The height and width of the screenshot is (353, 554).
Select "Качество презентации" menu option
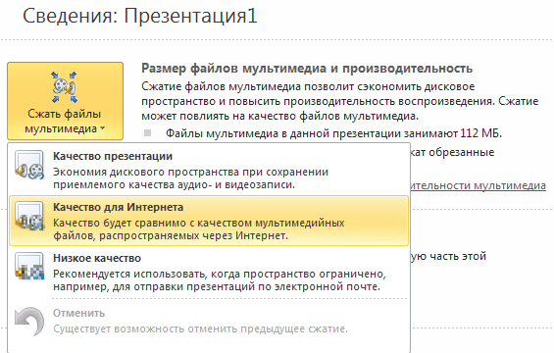point(209,170)
